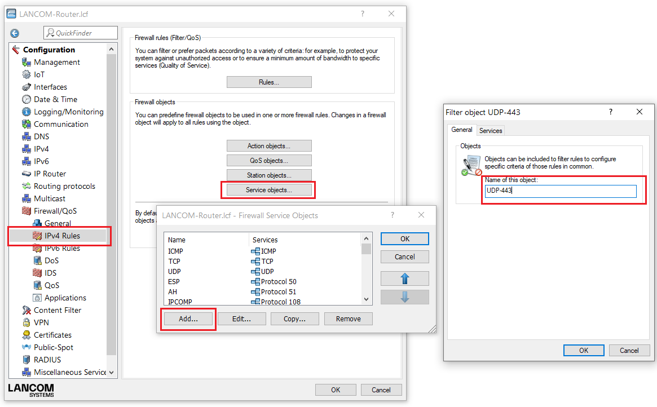Select IPv4 Rules in the tree
This screenshot has height=407, width=657.
tap(62, 236)
